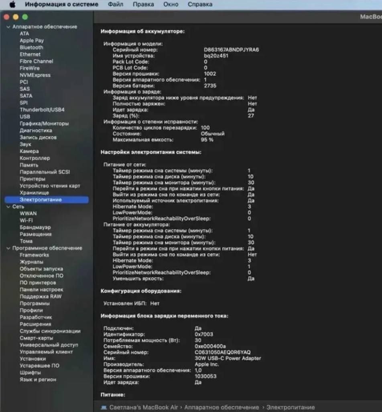382x412 pixels.
Task: Collapse the Программное обеспечение section
Action: [8, 248]
